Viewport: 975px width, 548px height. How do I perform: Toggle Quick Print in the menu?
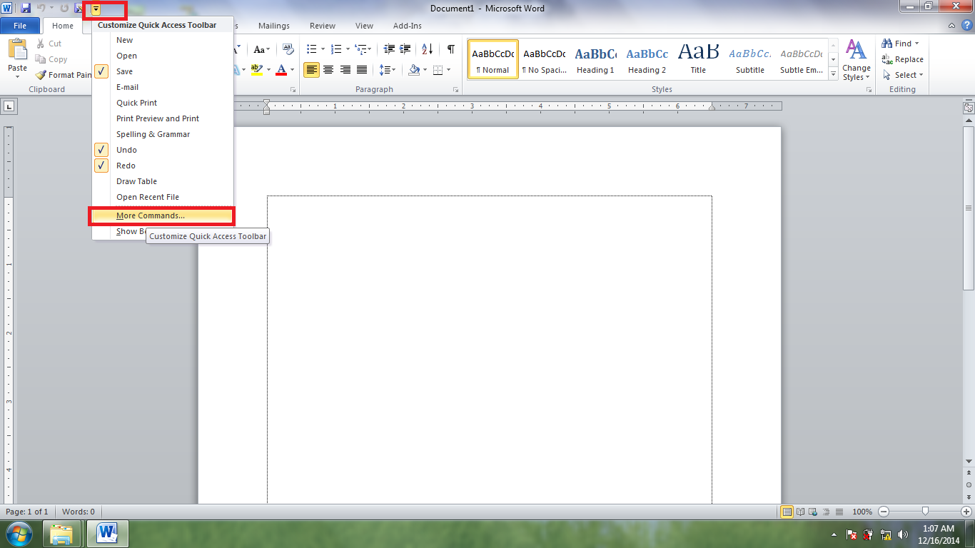[163, 103]
